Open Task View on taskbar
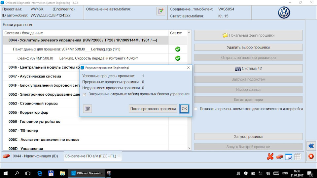The height and width of the screenshot is (178, 317). pyautogui.click(x=28, y=173)
